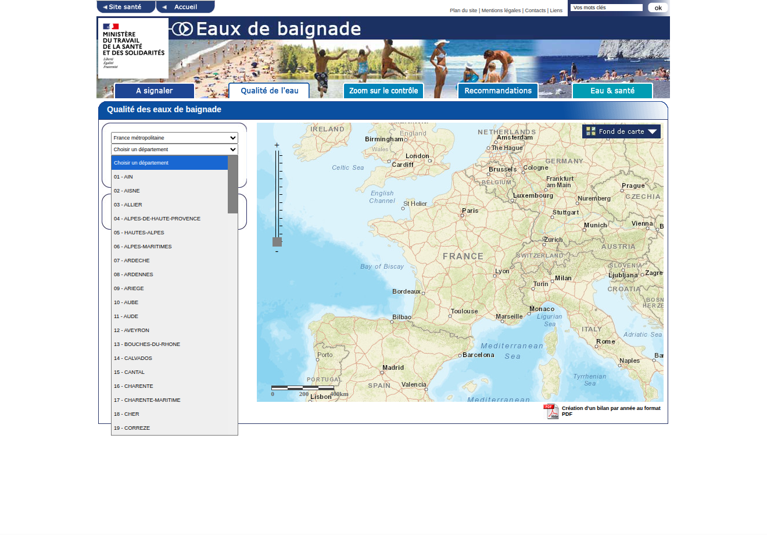Screen dimensions: 767x535
Task: Click the map zoom slider handle
Action: click(277, 242)
